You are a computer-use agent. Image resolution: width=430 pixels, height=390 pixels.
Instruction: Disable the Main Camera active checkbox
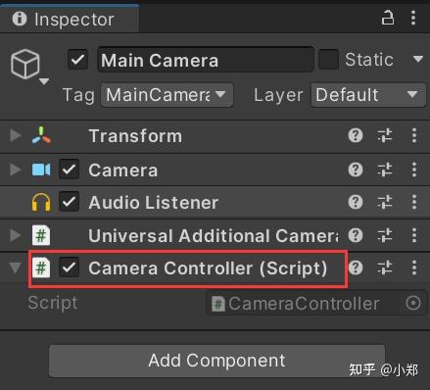pyautogui.click(x=77, y=60)
